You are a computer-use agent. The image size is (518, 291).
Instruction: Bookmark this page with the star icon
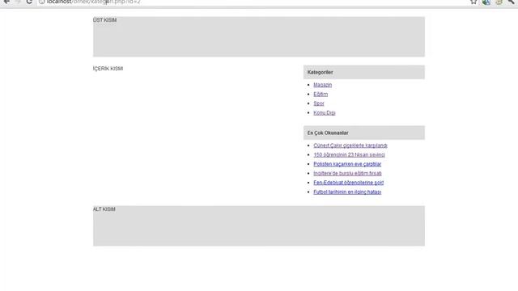[x=473, y=2]
